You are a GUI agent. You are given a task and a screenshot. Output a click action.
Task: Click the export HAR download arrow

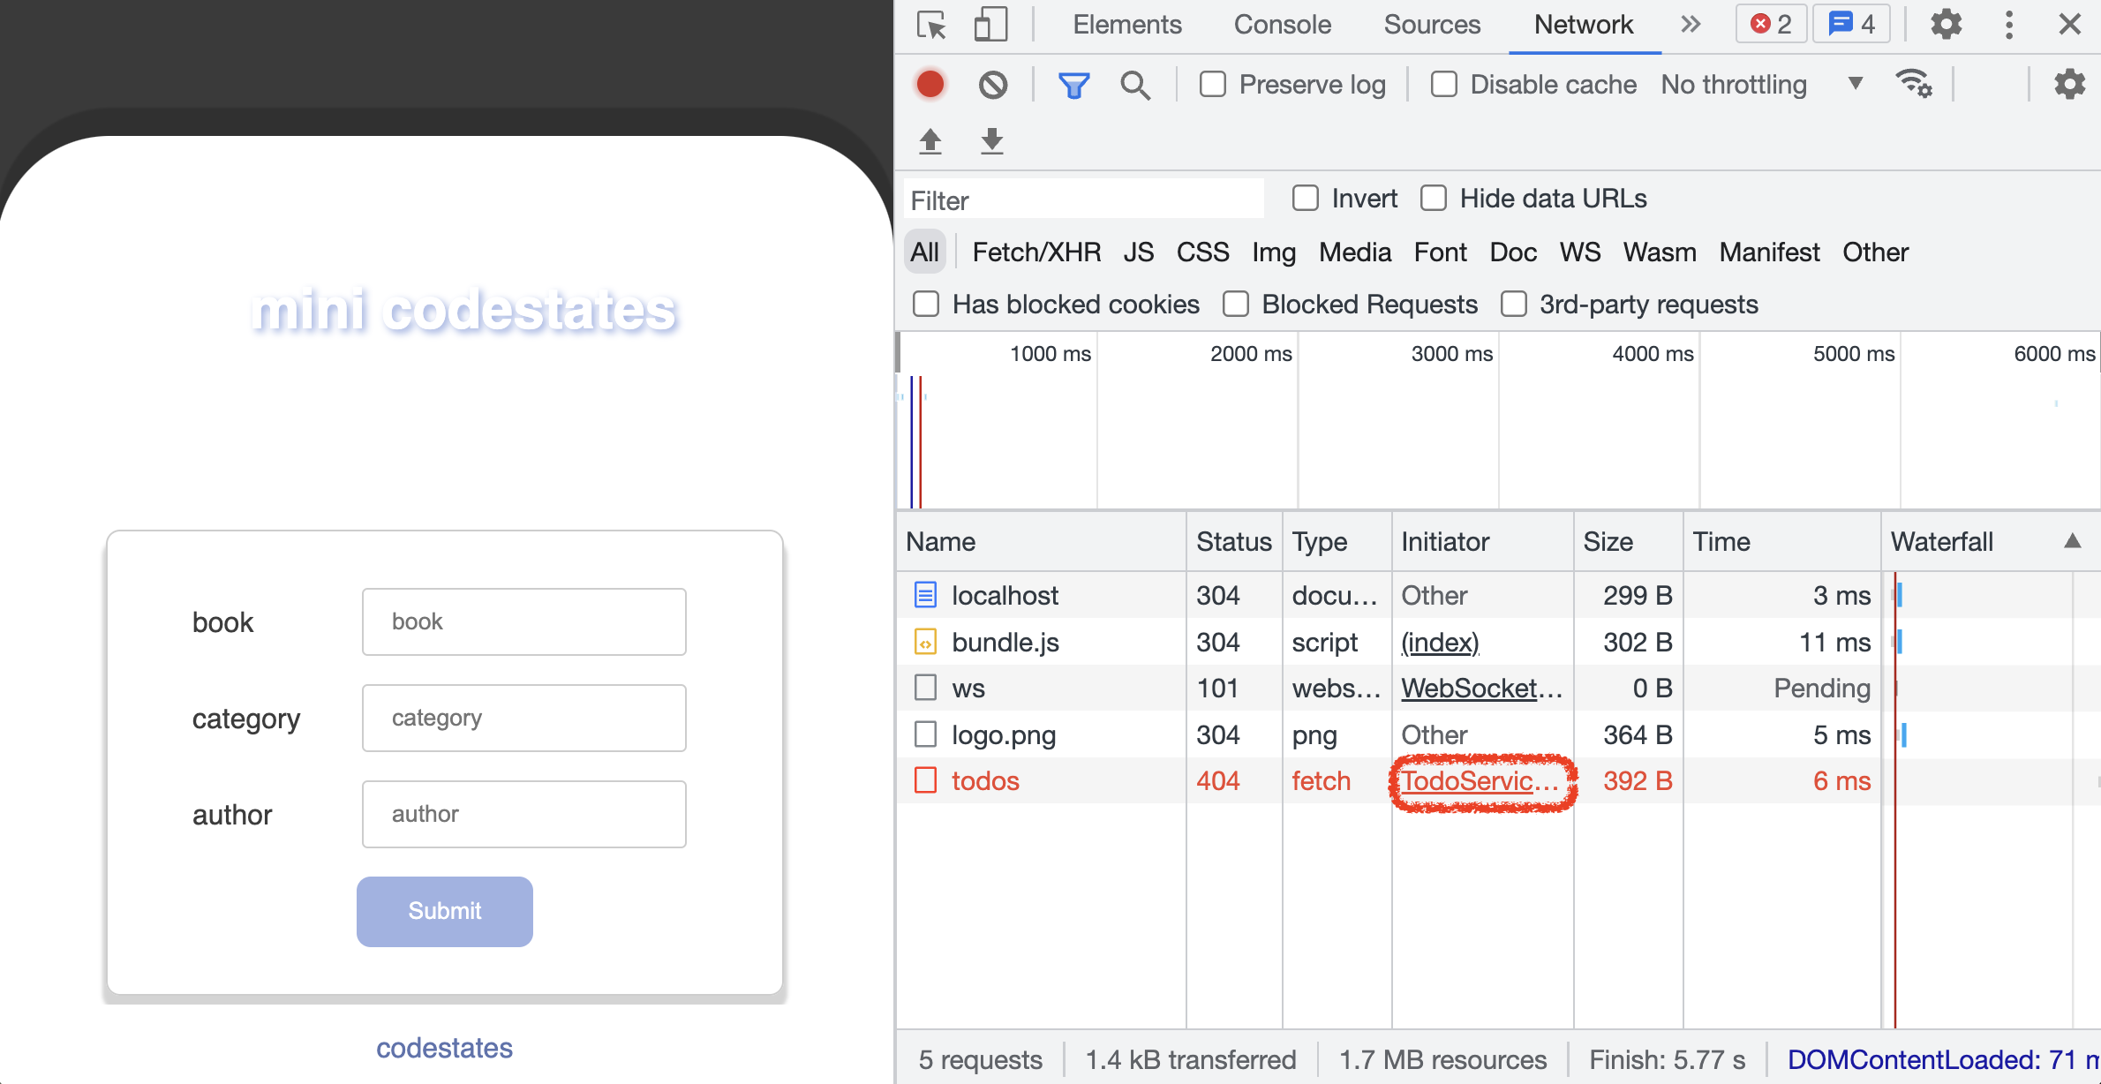click(x=992, y=141)
